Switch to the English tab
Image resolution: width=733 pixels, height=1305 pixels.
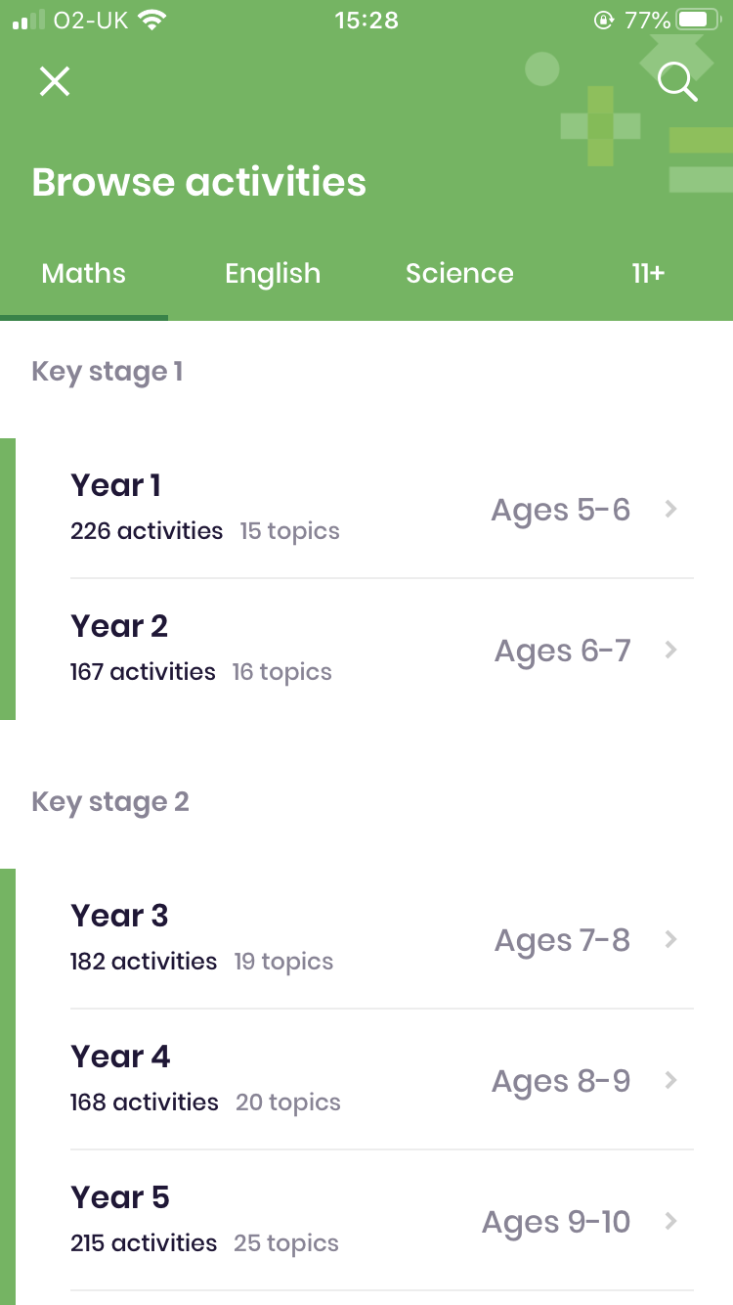(273, 273)
